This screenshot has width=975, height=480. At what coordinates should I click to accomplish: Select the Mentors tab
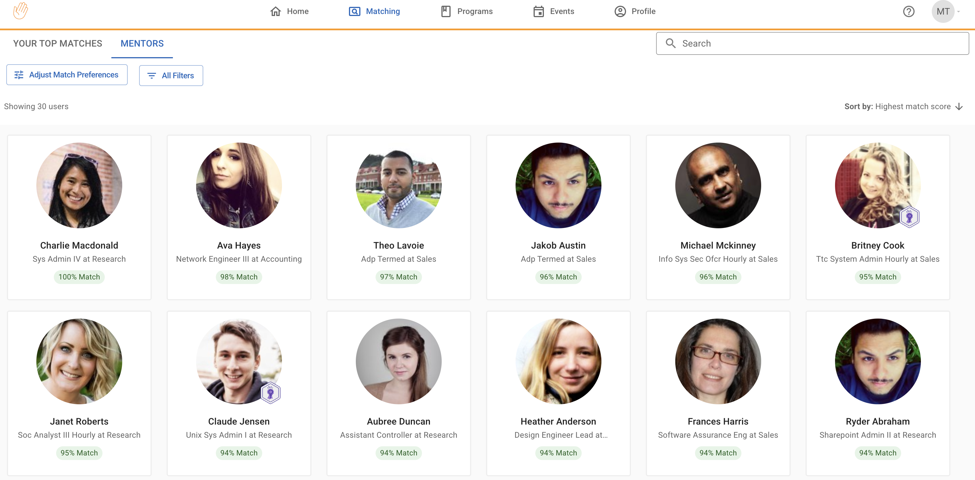point(142,43)
